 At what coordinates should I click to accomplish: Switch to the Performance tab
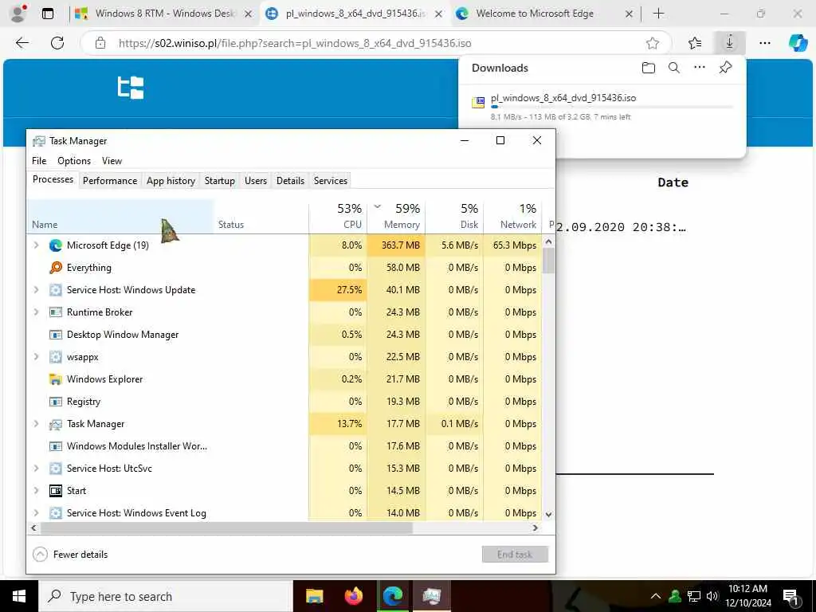click(x=110, y=181)
